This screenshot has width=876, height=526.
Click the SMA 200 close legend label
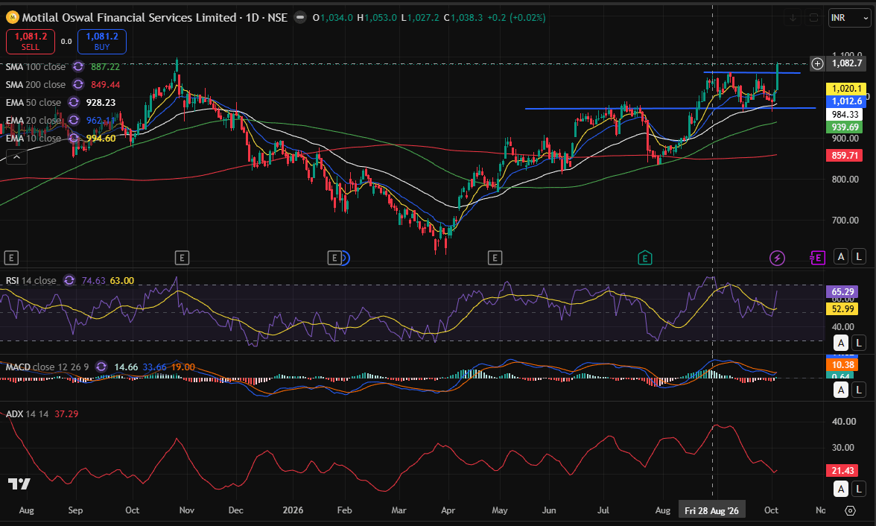click(36, 84)
